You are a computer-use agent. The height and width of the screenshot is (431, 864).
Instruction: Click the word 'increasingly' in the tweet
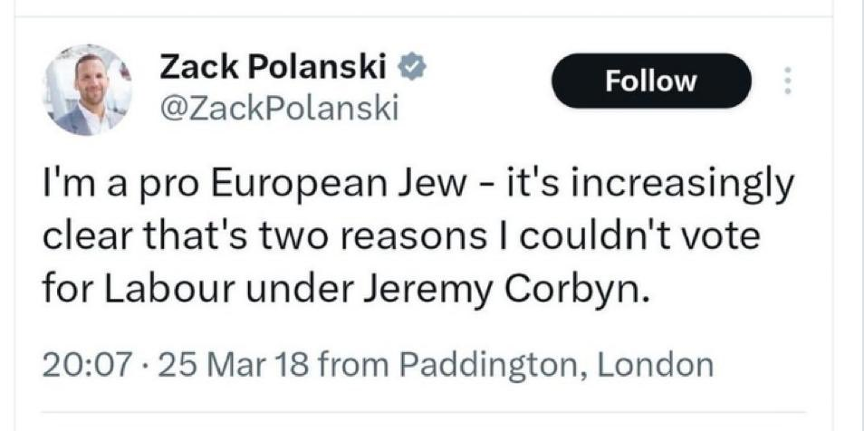(690, 187)
